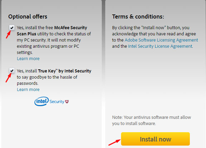Screen dimensions: 206x148
Task: Click red arrow pointing at True Key checkbox
Action: (8, 78)
